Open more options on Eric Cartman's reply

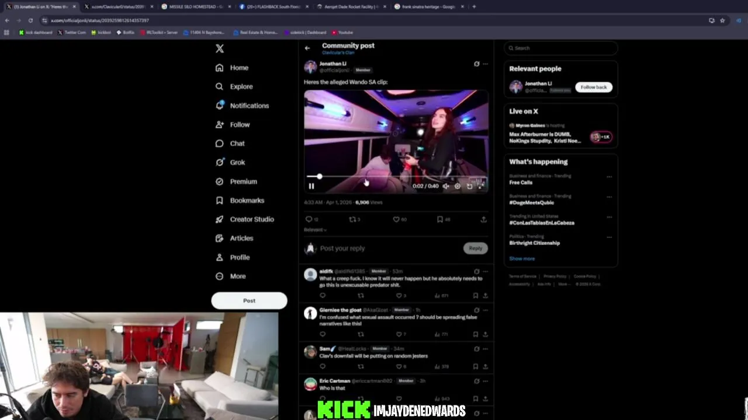[485, 381]
